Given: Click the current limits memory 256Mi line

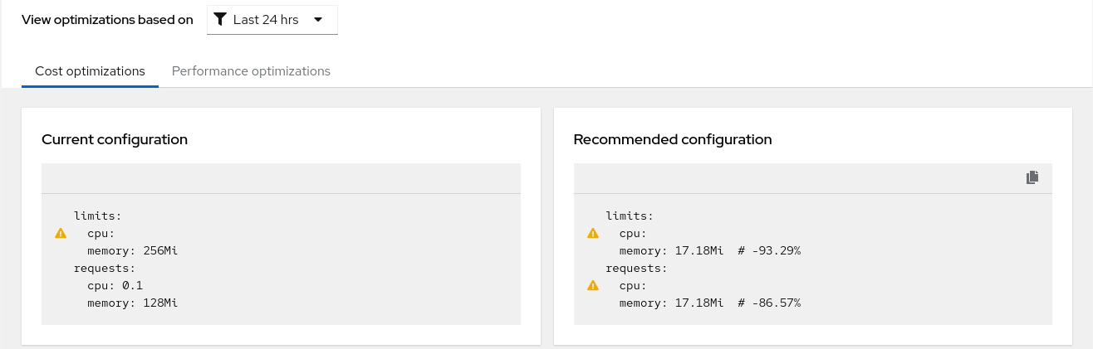Looking at the screenshot, I should pyautogui.click(x=133, y=251).
